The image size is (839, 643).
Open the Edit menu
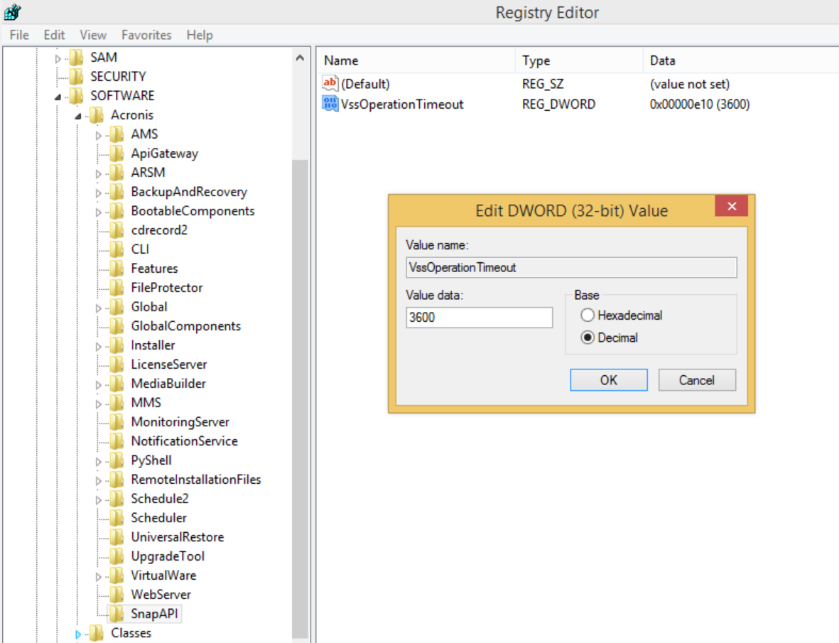point(54,35)
